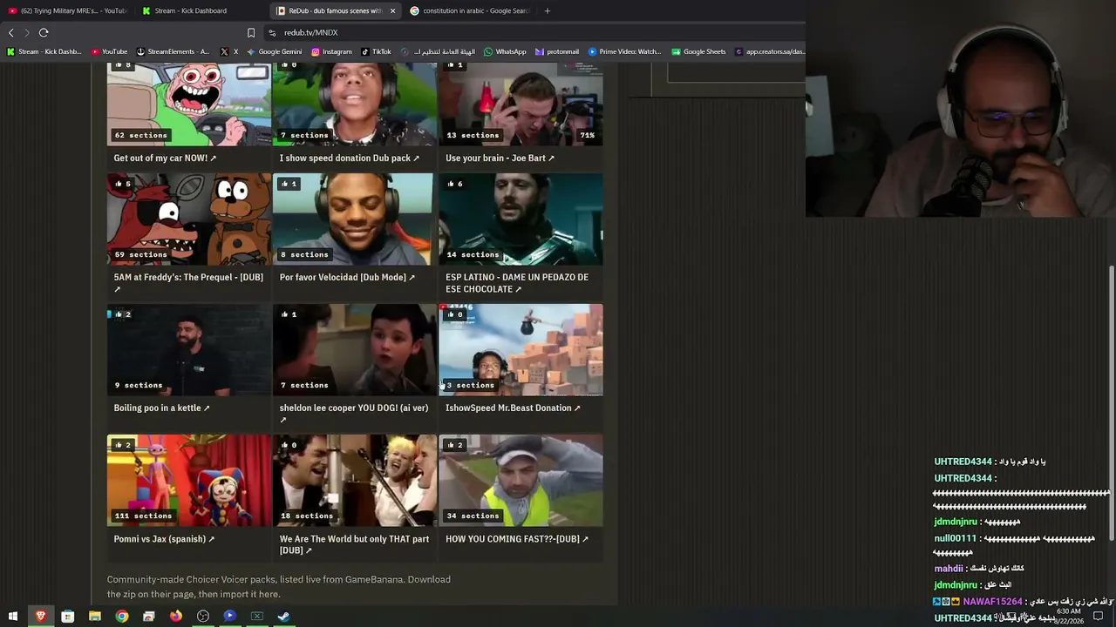Open the app.creators.sa bookmark
The image size is (1116, 627).
click(x=770, y=51)
